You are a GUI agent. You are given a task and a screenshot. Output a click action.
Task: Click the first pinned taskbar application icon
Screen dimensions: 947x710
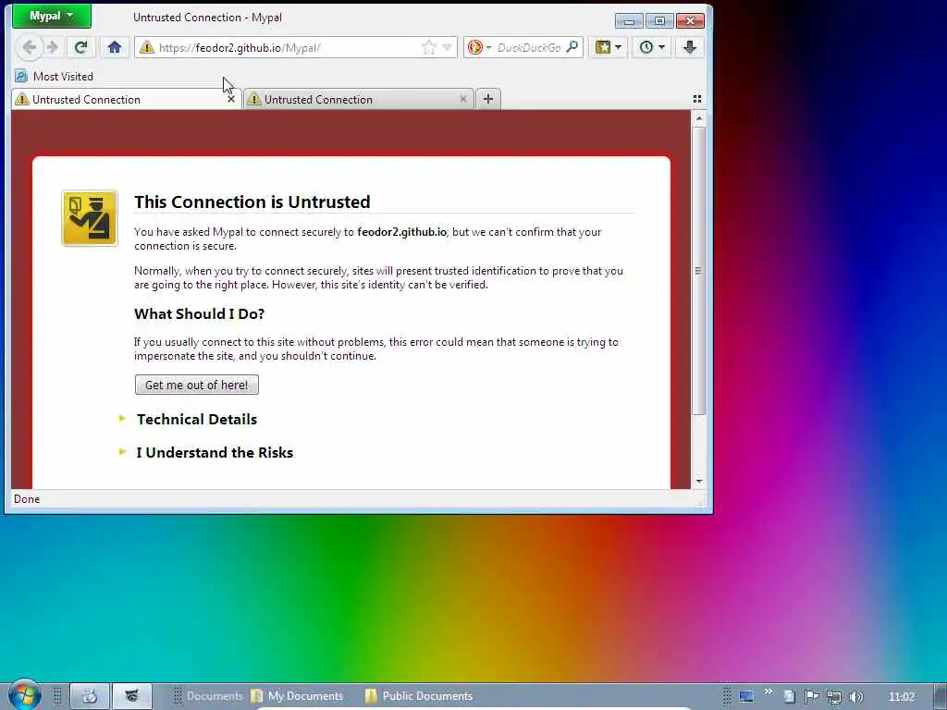(x=90, y=696)
